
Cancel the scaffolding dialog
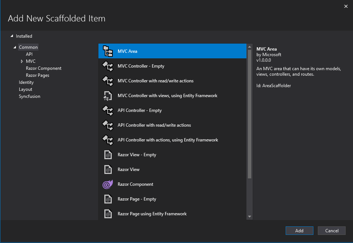(x=332, y=230)
